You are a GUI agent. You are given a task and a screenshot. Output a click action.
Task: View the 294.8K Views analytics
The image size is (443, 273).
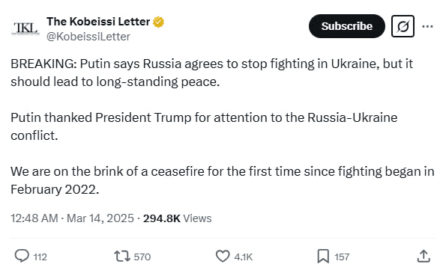pyautogui.click(x=177, y=218)
